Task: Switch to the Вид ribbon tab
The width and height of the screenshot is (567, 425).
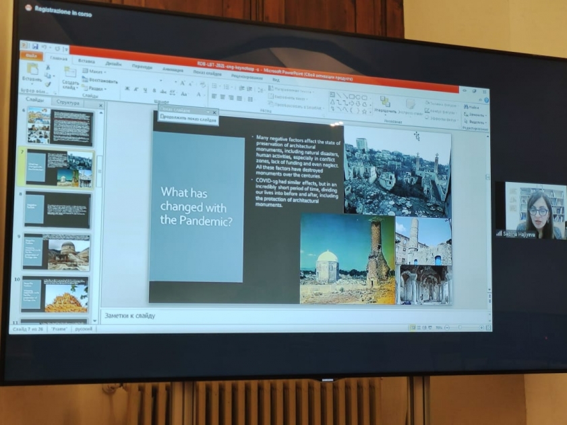Action: (276, 79)
